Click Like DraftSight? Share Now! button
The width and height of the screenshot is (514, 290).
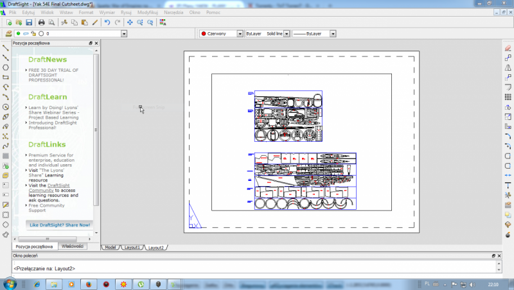point(59,225)
